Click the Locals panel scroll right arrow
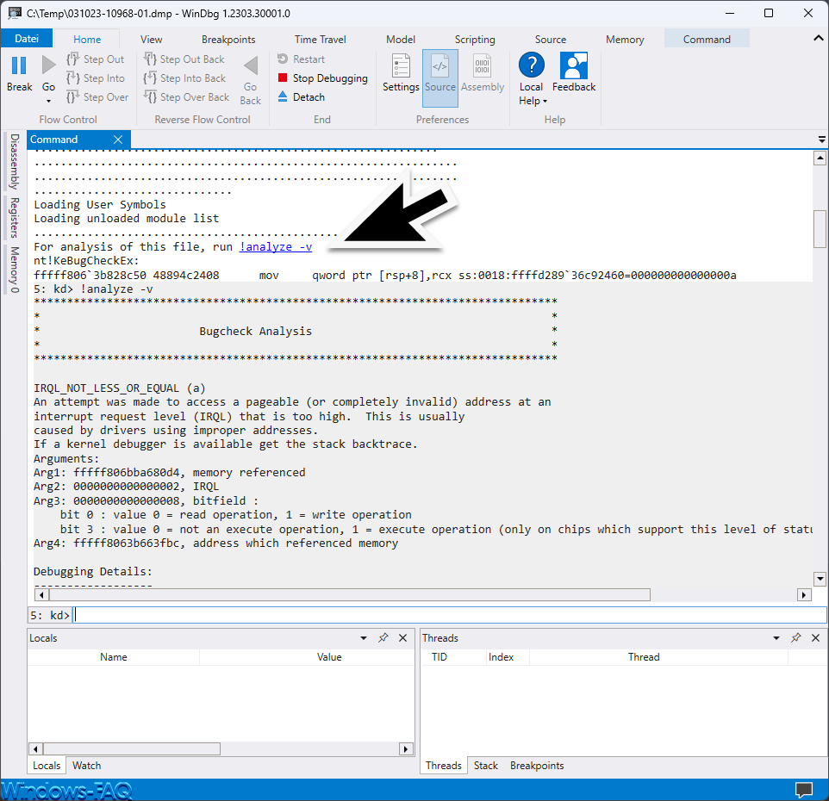 pyautogui.click(x=406, y=748)
